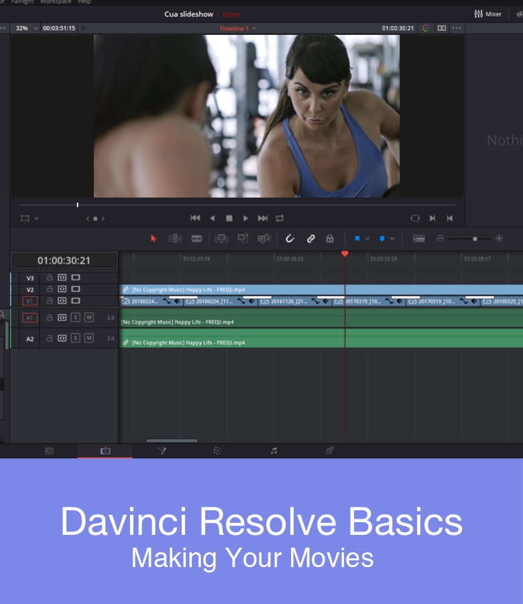Viewport: 523px width, 604px height.
Task: Click the viewer scrubber bar playhead
Action: tap(77, 205)
